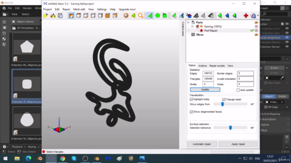Click the grey sphere zoom-all icon
Image resolution: width=291 pixels, height=163 pixels.
[126, 16]
